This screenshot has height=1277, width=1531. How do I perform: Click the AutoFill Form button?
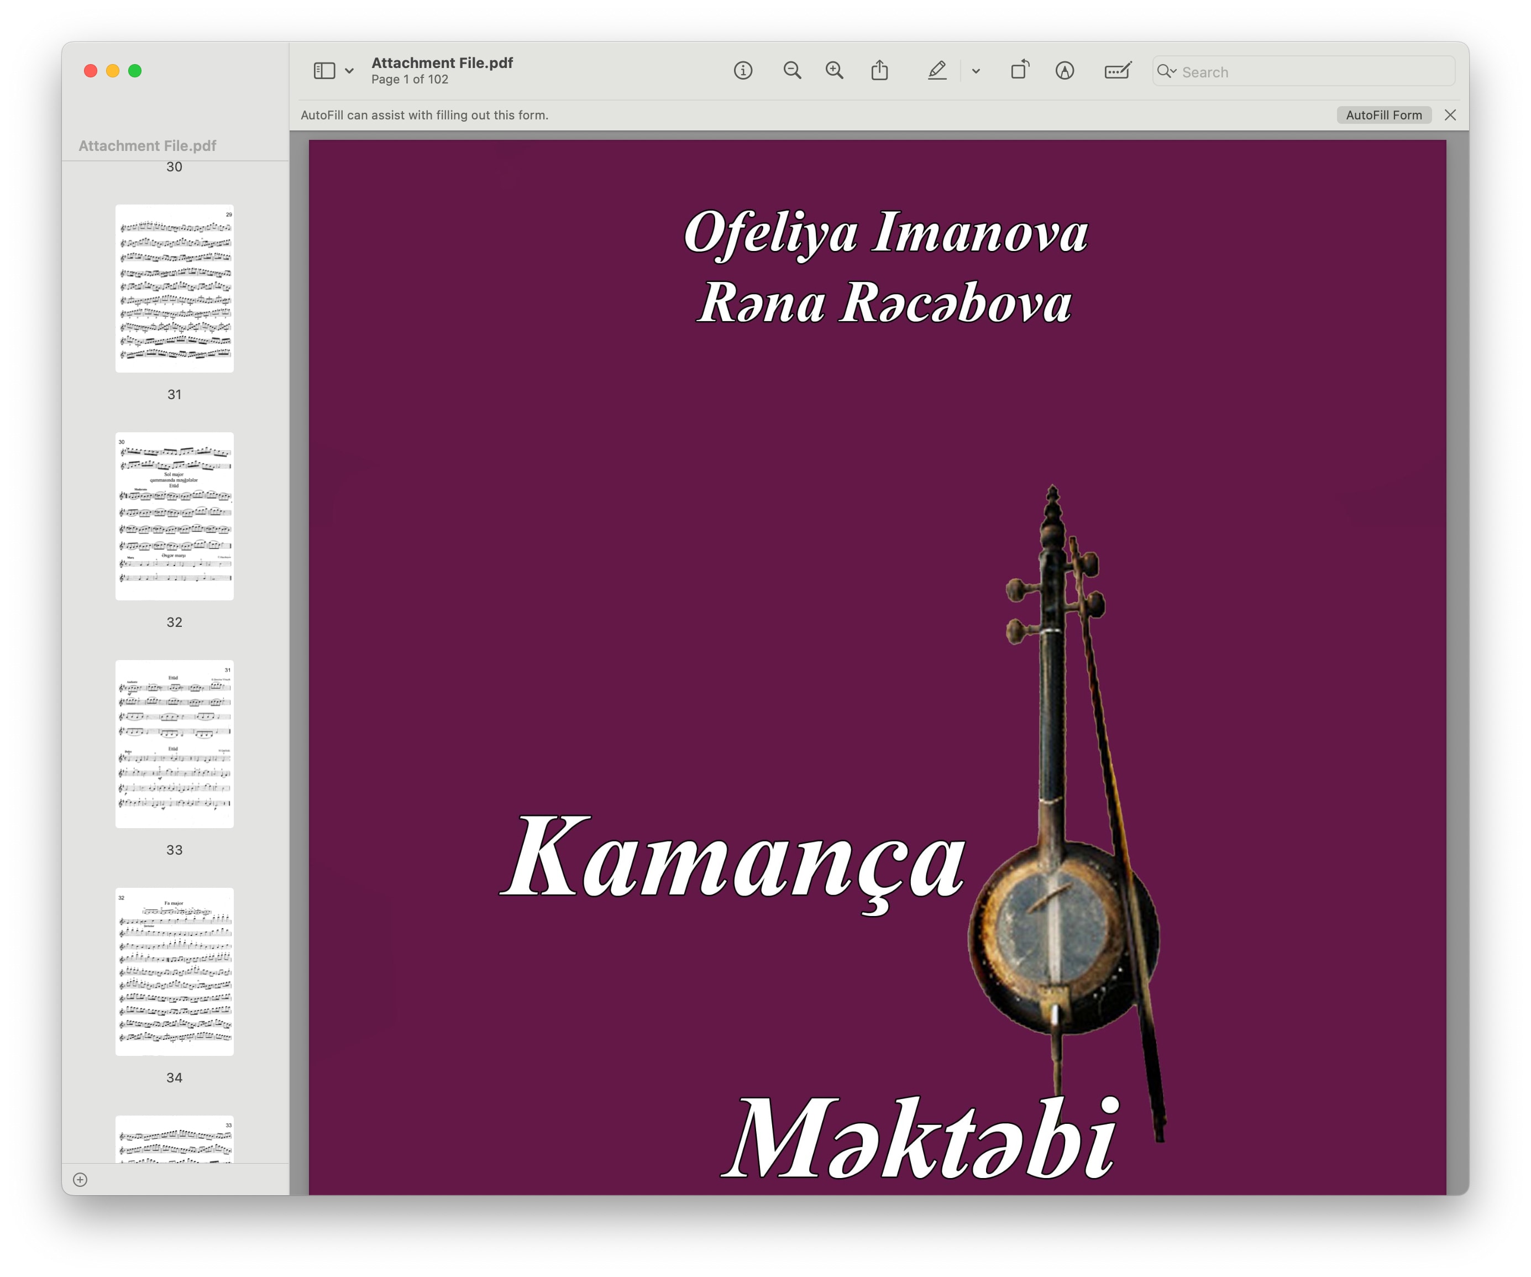[1384, 115]
